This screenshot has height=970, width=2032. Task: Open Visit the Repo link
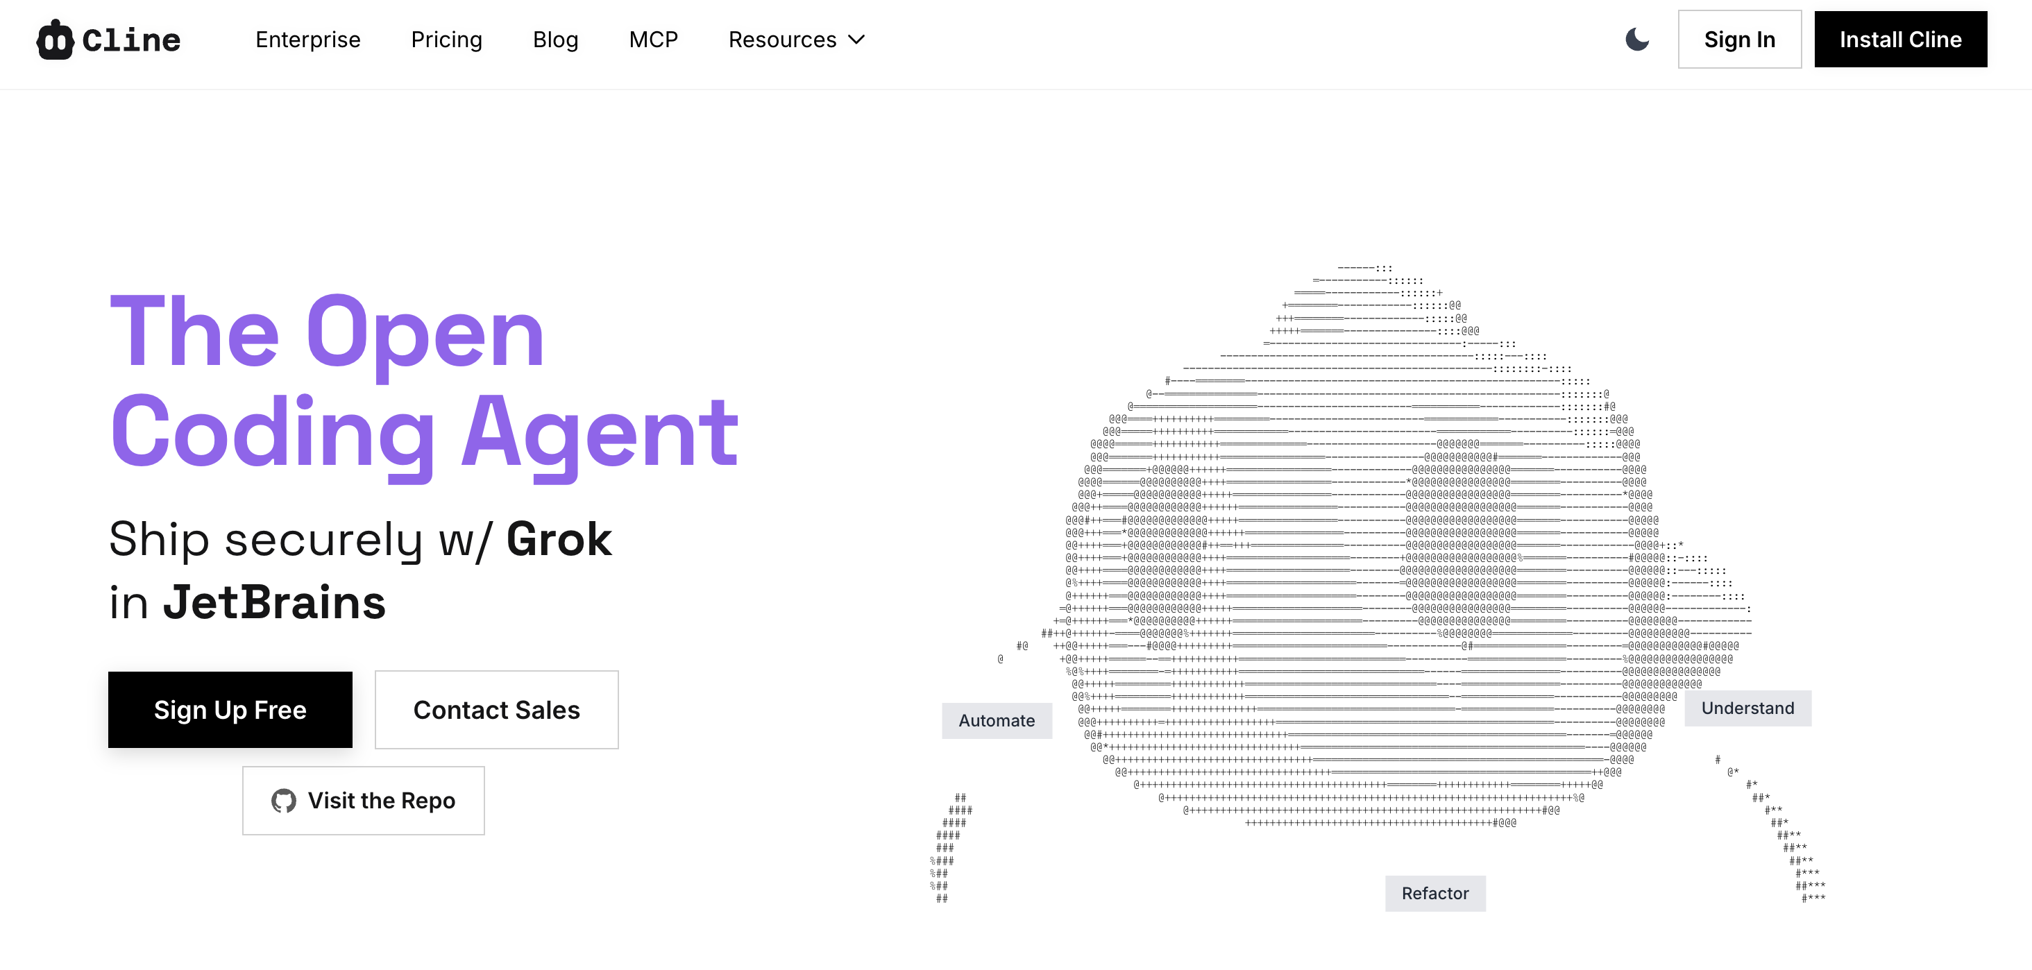point(381,801)
